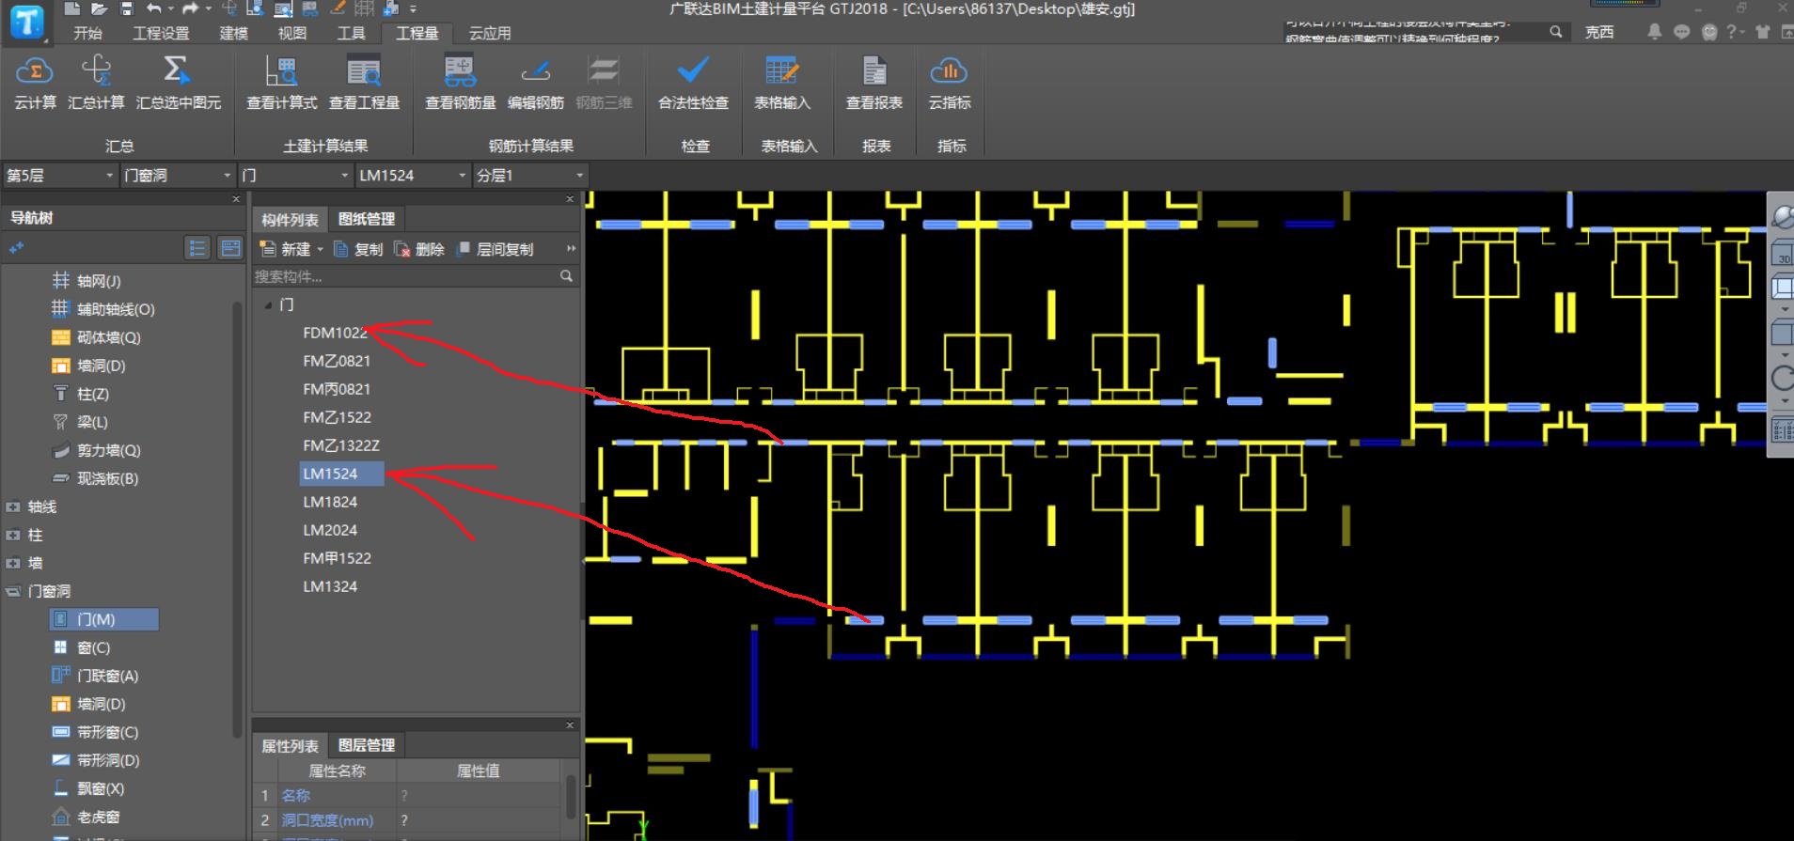The image size is (1794, 841).
Task: Click the 新建 new component button
Action: [x=285, y=249]
